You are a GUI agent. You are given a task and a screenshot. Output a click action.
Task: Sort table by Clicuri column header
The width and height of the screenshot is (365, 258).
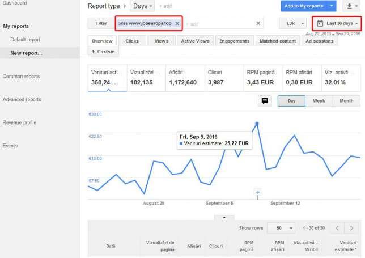click(216, 246)
